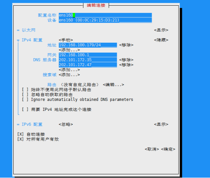The width and height of the screenshot is (210, 178).
Task: Uncheck the 自动连接 checkbox
Action: click(x=20, y=134)
